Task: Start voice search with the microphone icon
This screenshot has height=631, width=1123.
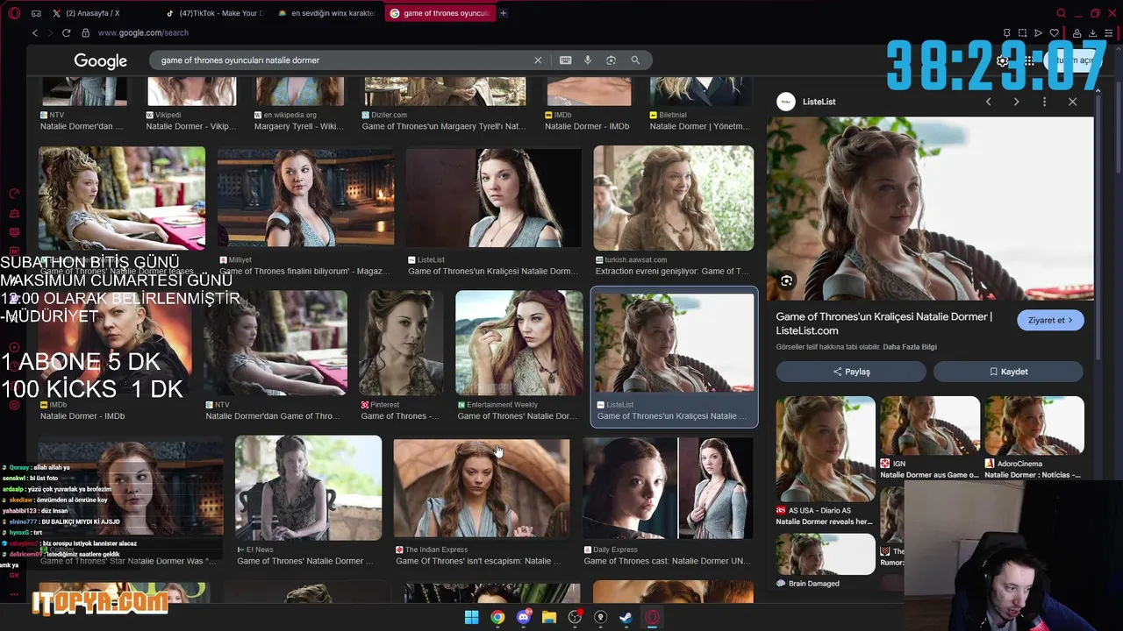Action: (x=588, y=60)
